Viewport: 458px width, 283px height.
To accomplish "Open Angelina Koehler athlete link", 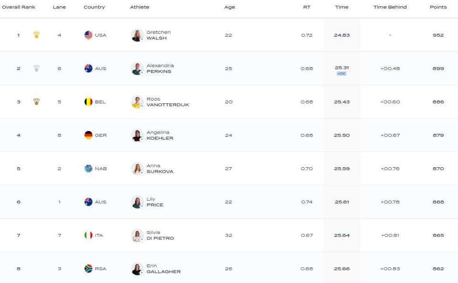I will point(160,135).
